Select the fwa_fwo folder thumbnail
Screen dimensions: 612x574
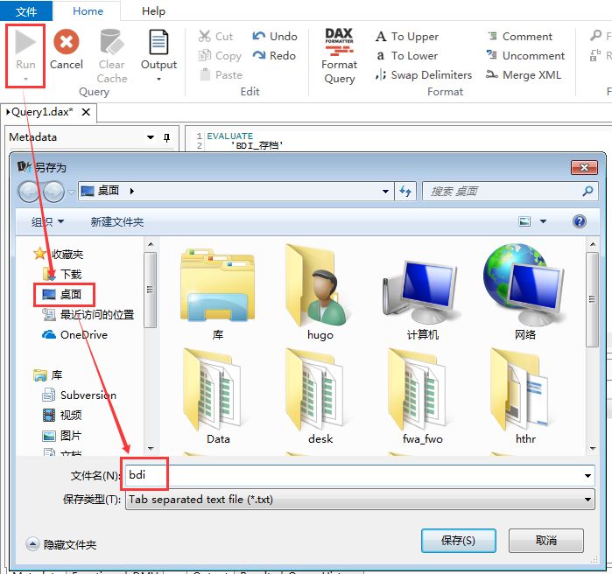click(x=423, y=396)
